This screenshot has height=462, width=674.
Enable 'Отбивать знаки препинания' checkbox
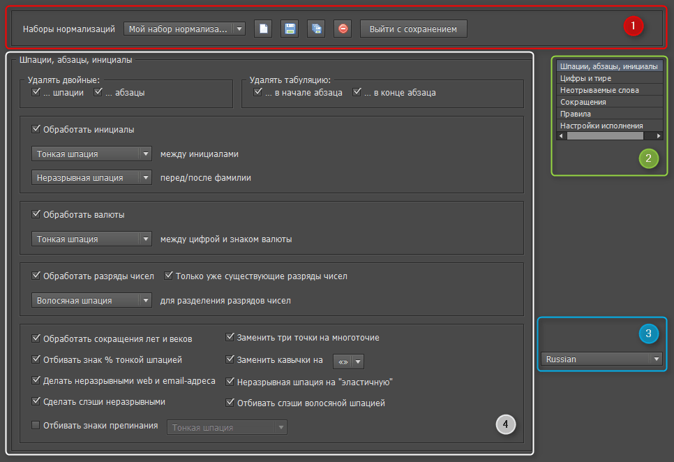36,425
